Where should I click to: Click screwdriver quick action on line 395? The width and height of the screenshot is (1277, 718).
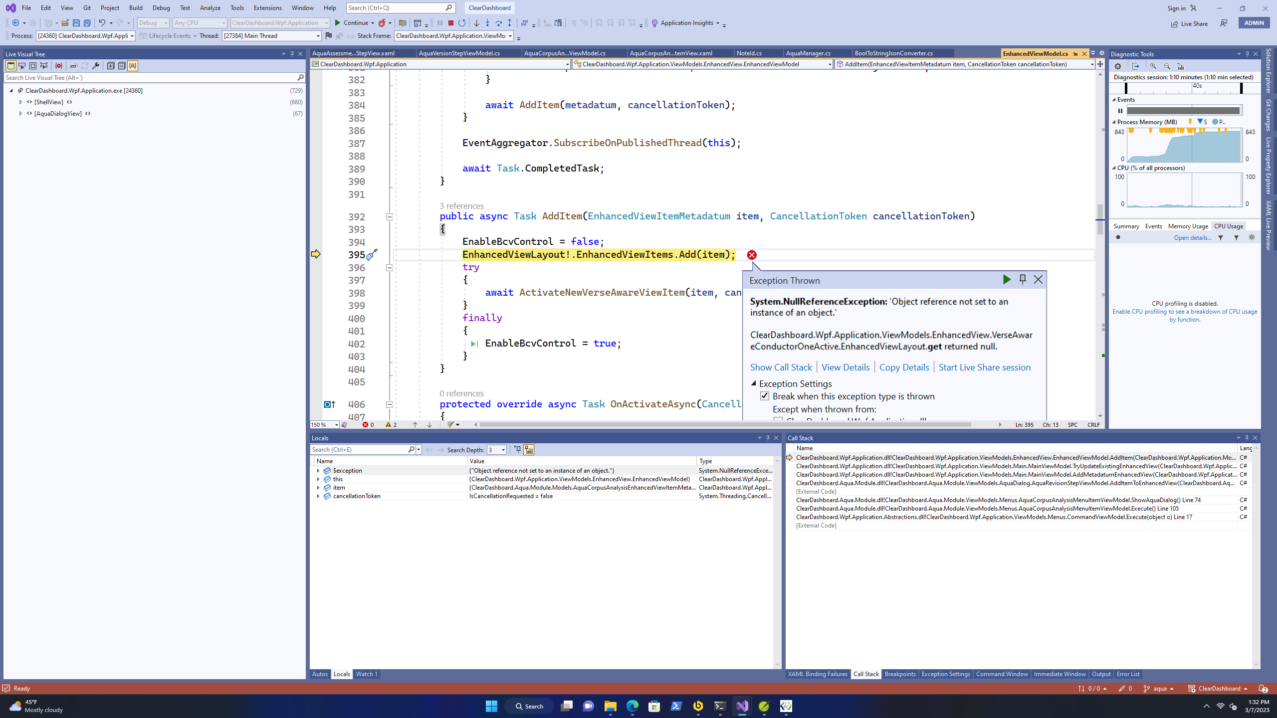point(372,255)
